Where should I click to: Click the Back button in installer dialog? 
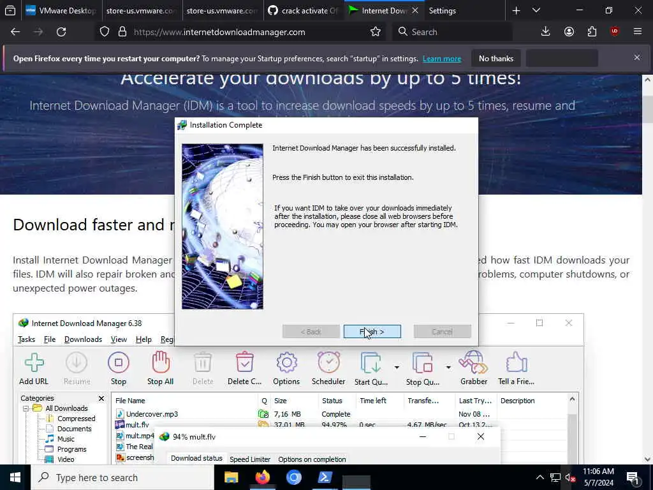tap(311, 332)
